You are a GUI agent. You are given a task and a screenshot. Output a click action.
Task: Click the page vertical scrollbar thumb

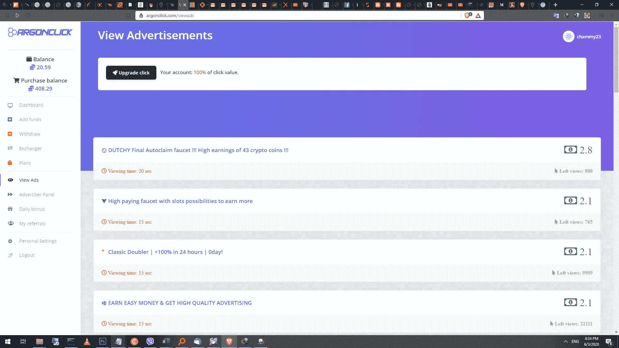(616, 60)
